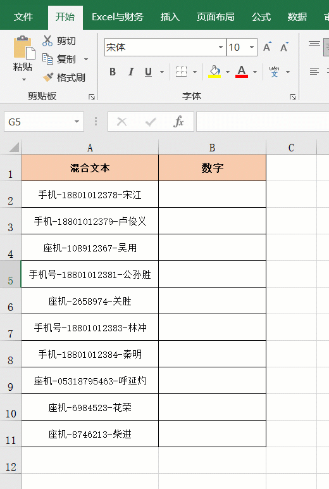329x489 pixels.
Task: Expand underline style dropdown arrow
Action: [x=162, y=72]
